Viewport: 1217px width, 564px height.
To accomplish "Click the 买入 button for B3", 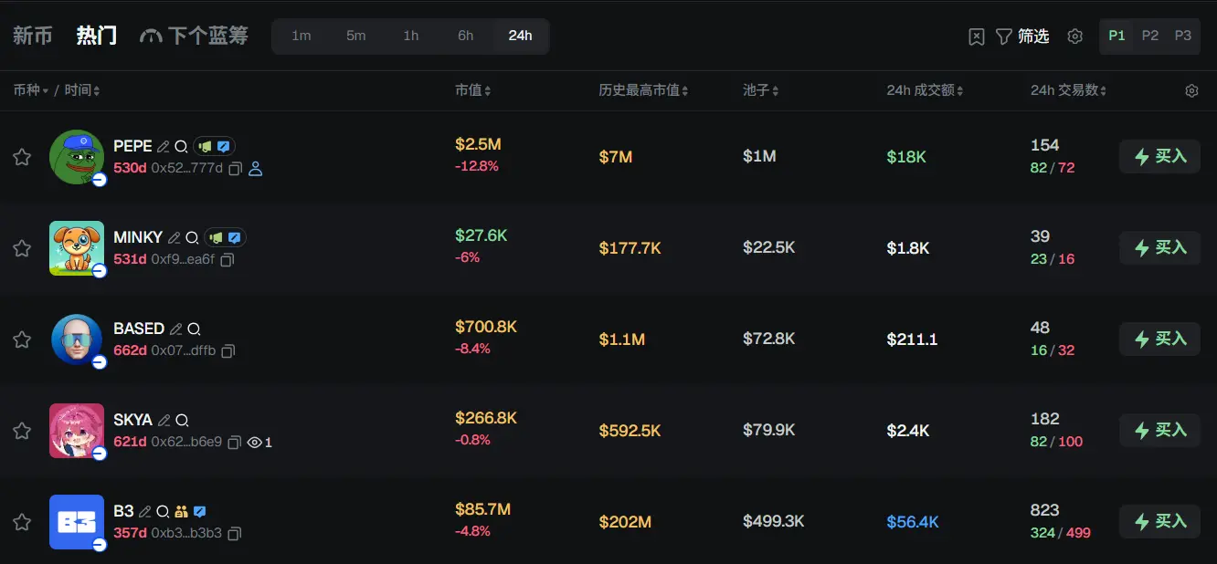I will click(x=1159, y=521).
